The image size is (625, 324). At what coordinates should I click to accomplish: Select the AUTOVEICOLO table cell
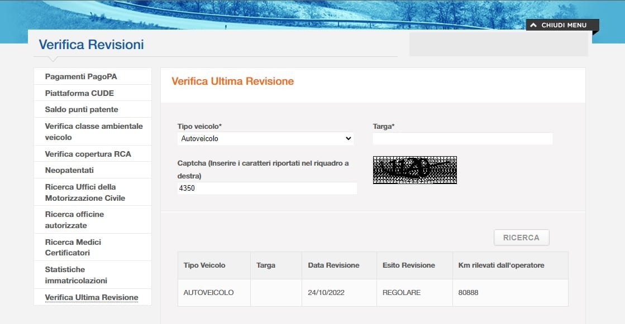coord(214,293)
